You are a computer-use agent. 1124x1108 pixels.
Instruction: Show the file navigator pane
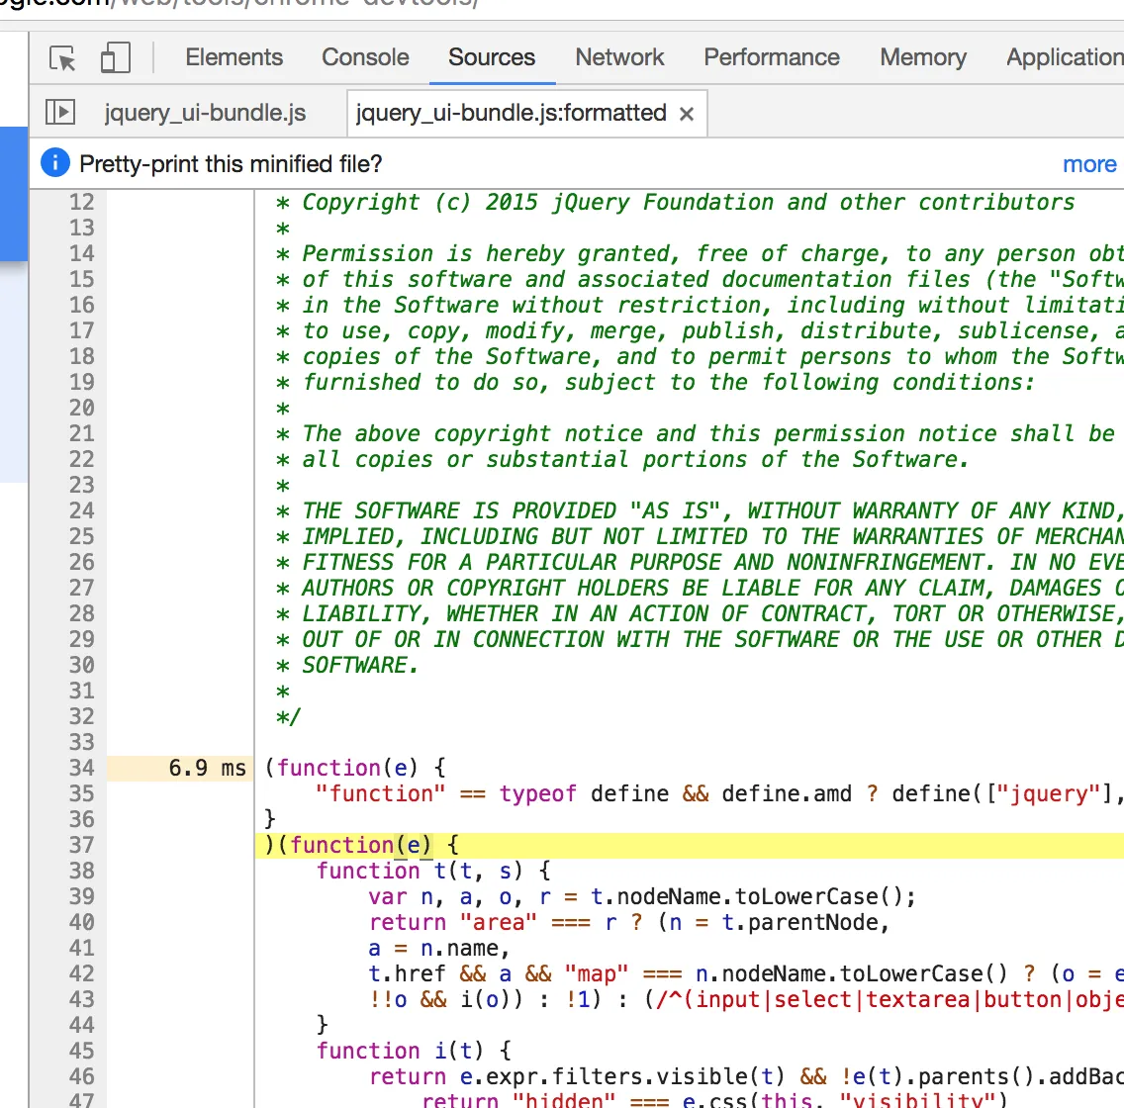tap(60, 113)
